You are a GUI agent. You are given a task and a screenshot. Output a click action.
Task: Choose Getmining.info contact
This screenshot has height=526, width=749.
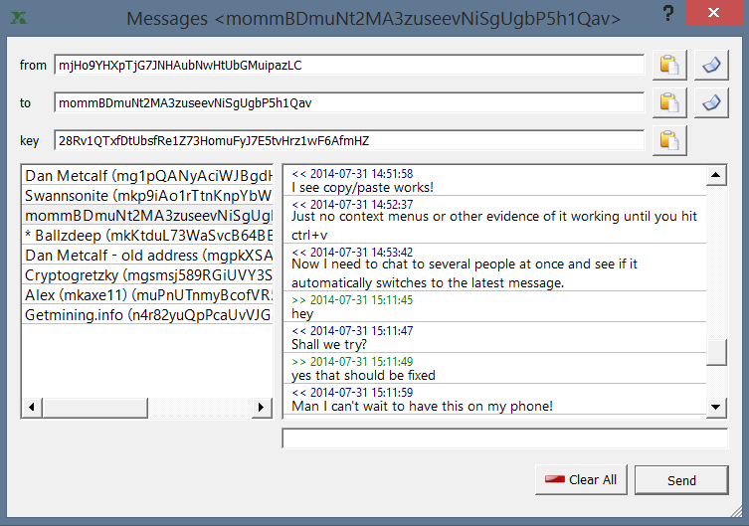tap(147, 315)
